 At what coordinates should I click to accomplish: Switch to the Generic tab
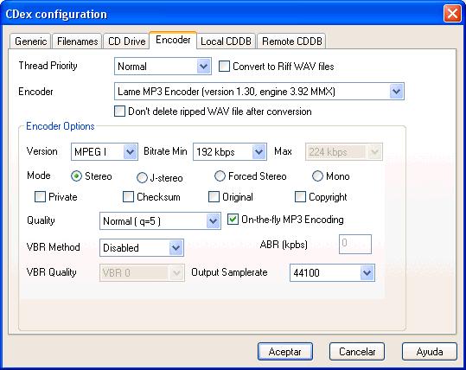click(30, 41)
